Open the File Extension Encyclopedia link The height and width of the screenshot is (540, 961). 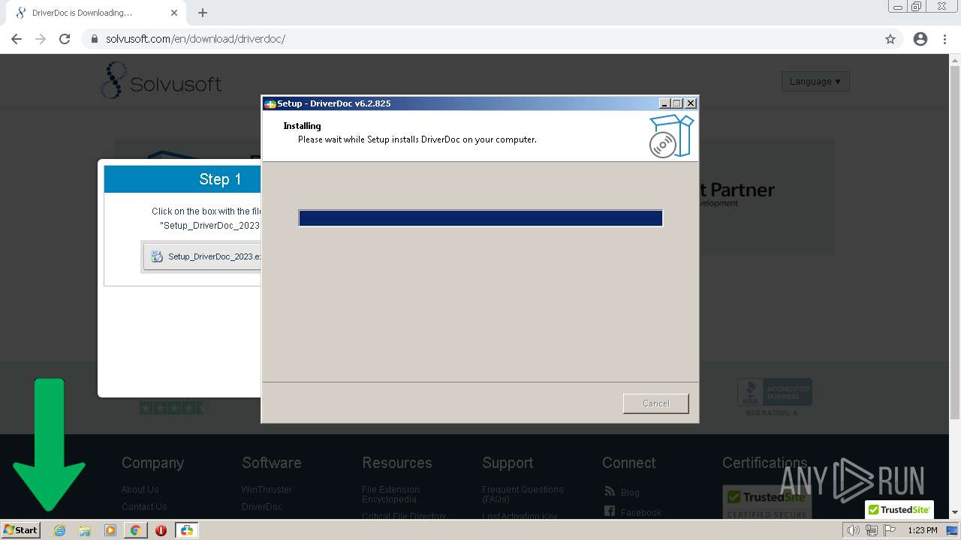[x=390, y=494]
